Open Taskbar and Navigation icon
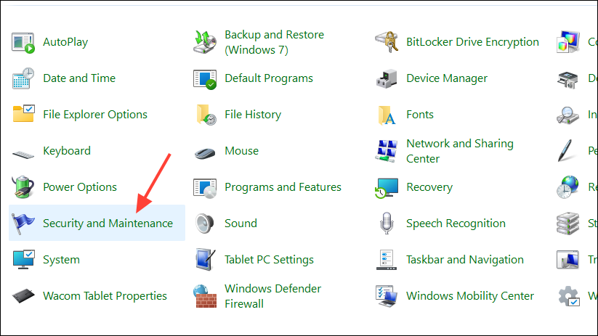The image size is (598, 336). click(x=387, y=260)
